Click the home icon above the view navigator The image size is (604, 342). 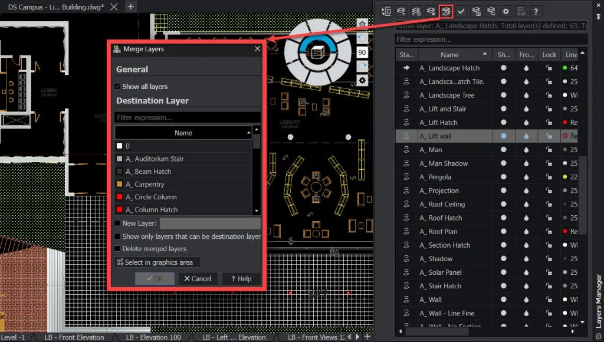click(x=362, y=24)
